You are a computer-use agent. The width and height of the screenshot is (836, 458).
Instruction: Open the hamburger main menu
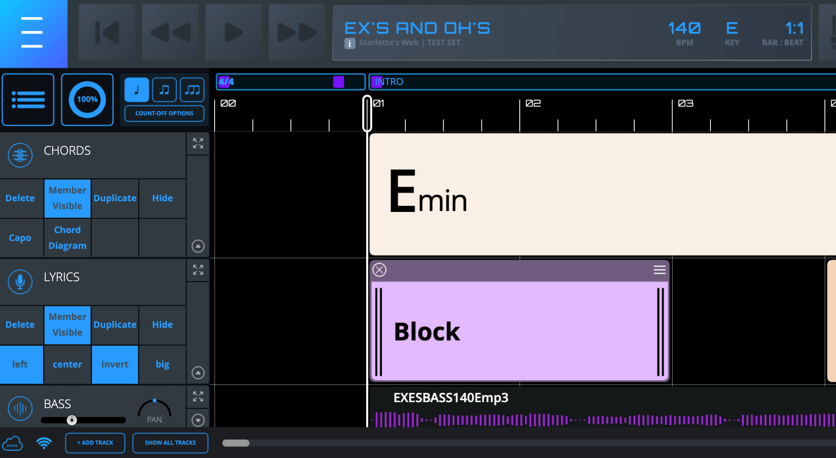coord(32,33)
